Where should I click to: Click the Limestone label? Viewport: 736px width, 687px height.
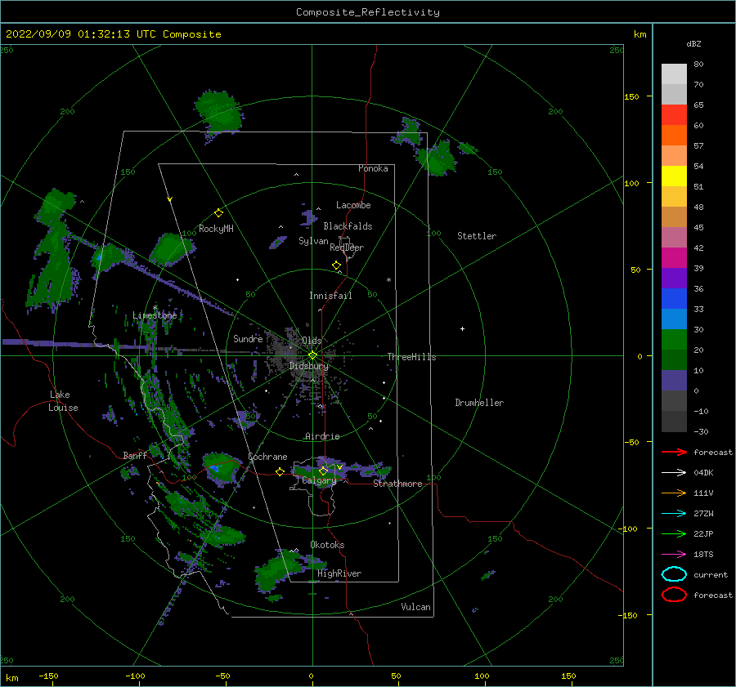pos(155,315)
